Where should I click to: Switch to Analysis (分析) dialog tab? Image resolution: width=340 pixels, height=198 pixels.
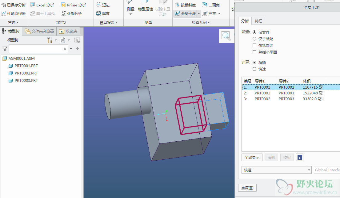pyautogui.click(x=245, y=21)
